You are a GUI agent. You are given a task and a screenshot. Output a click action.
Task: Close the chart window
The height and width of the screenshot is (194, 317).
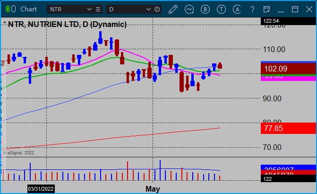pos(309,9)
